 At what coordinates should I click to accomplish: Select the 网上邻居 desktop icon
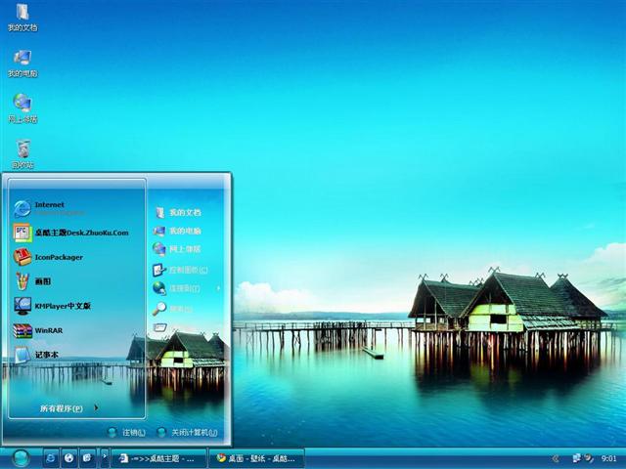coord(22,106)
